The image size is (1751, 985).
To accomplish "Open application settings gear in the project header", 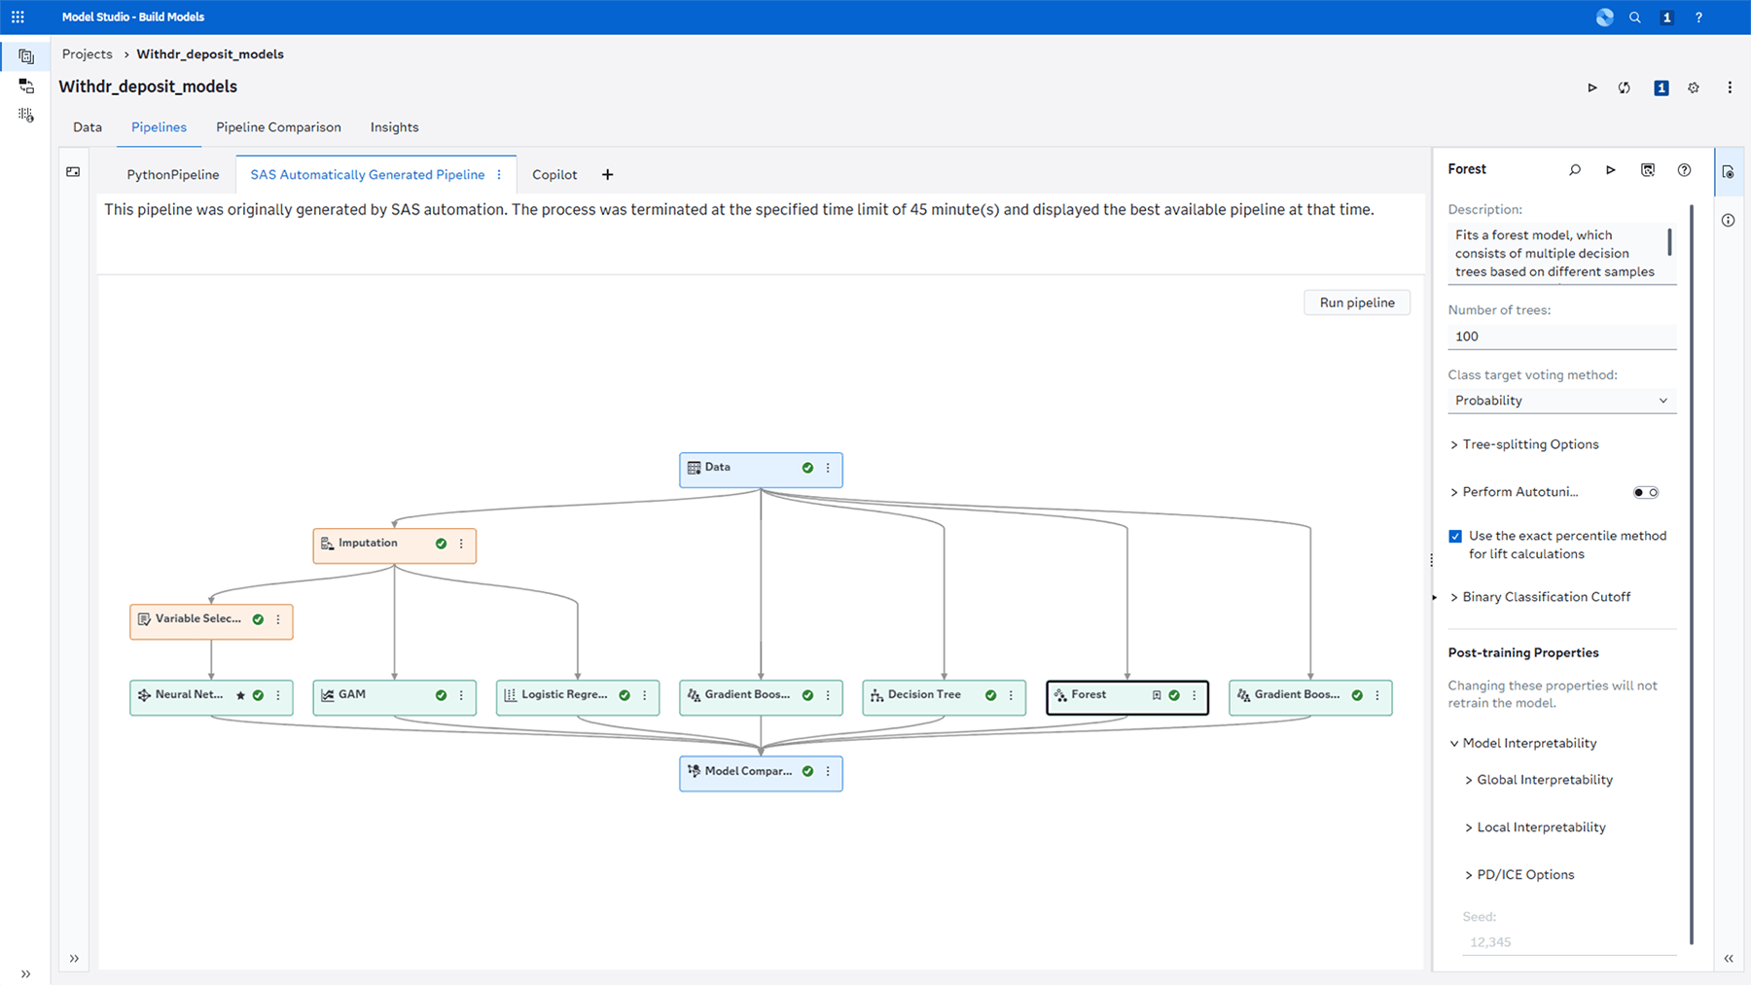I will click(1694, 88).
